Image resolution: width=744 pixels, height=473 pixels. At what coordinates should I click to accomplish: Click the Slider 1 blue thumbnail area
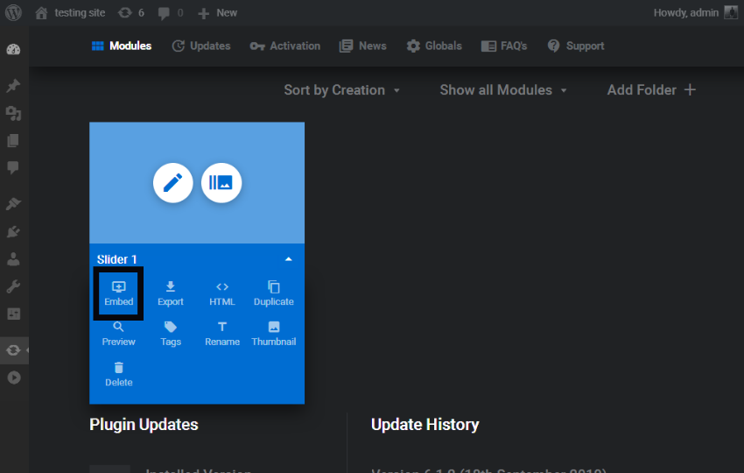coord(197,183)
